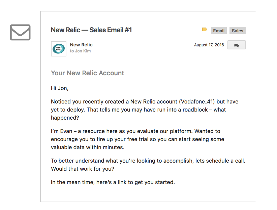Click the Would that work for you question
The width and height of the screenshot is (277, 210).
pos(83,169)
